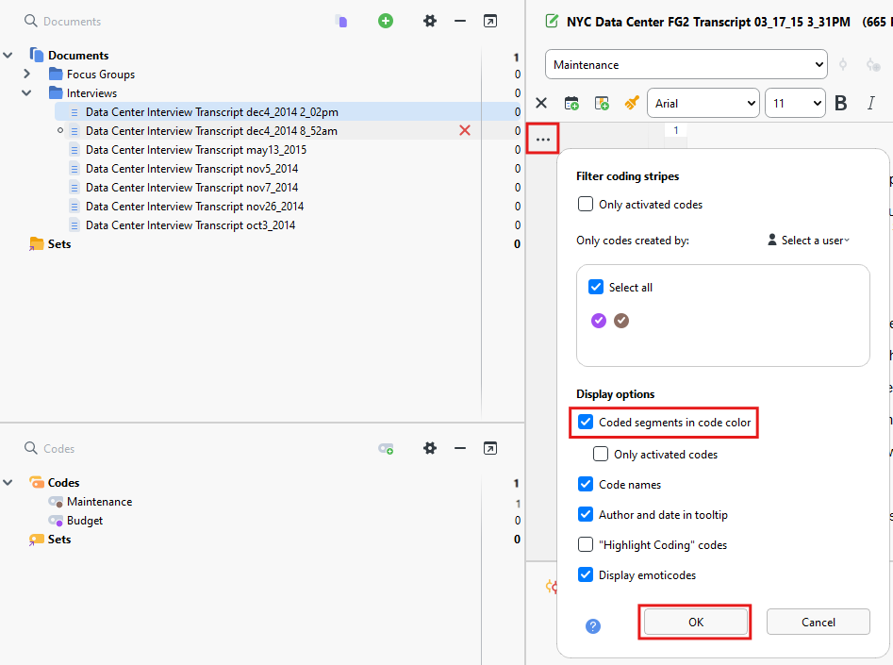Image resolution: width=893 pixels, height=665 pixels.
Task: Select Data Center Interview Transcript nov5_2014
Action: click(192, 168)
